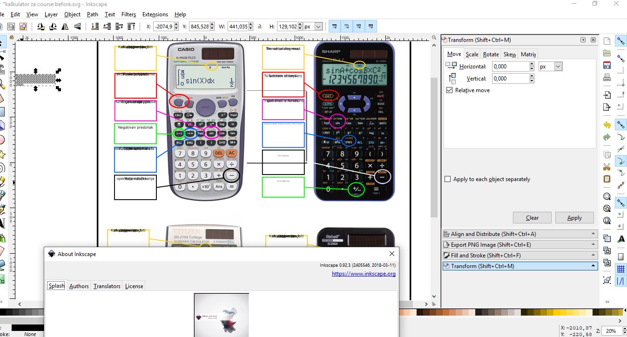Click the Vertical move input field
The height and width of the screenshot is (337, 627).
pos(510,79)
